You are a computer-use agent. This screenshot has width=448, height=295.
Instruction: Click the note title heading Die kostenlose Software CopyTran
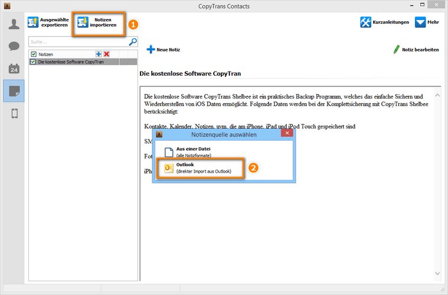[x=190, y=73]
